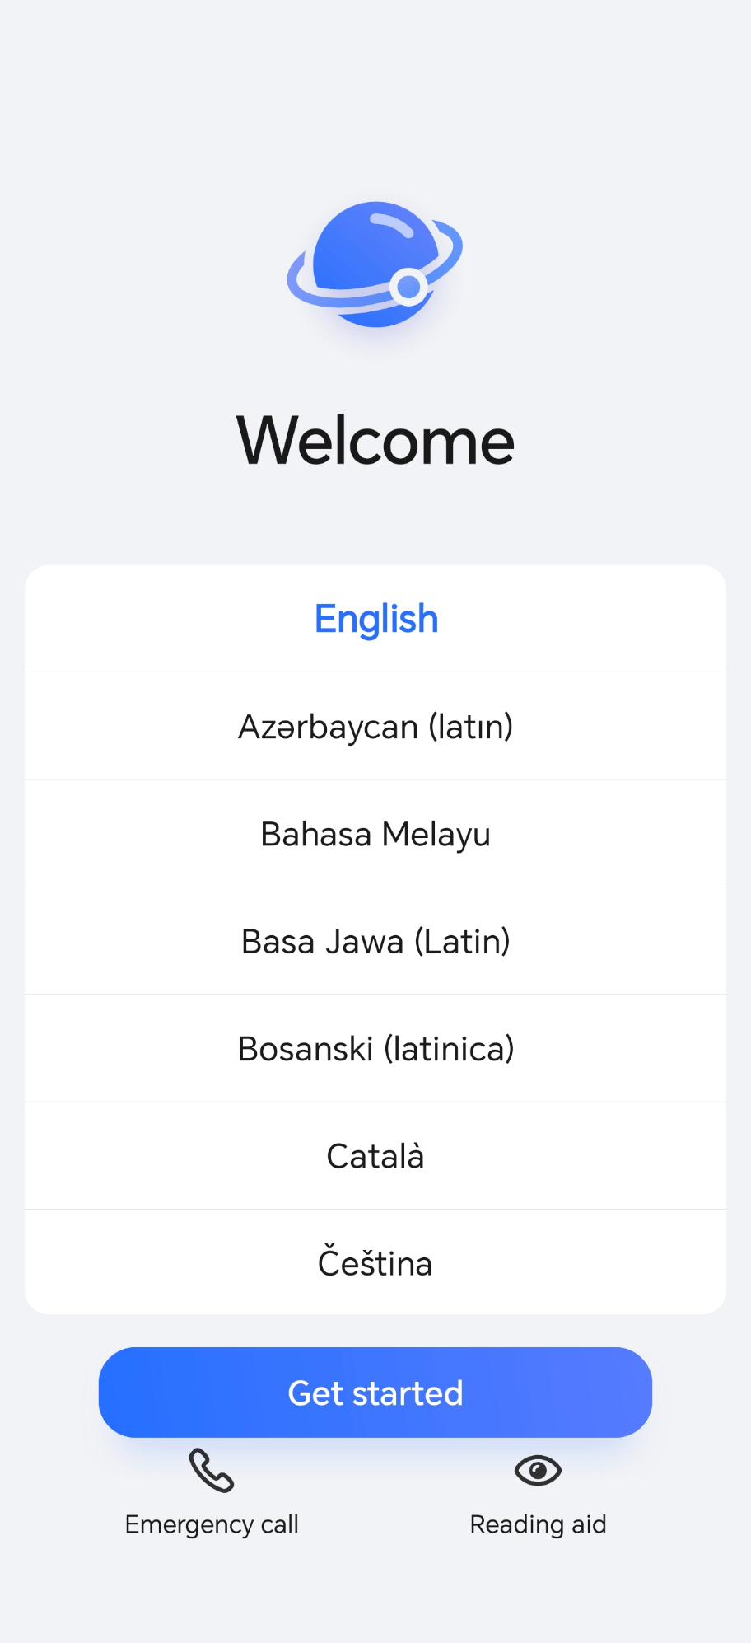This screenshot has width=751, height=1643.
Task: Open the Emergency call text link
Action: pos(212,1524)
